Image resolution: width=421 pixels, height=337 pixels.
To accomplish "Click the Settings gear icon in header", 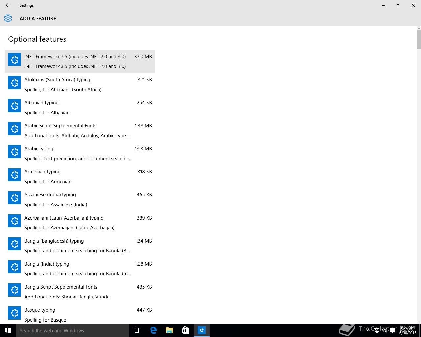I will (x=8, y=18).
